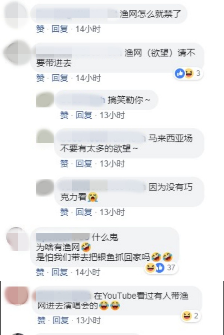Click 回复 under the 因为没有巧克力看 reply
Screen dimensions: 224x335
84,212
